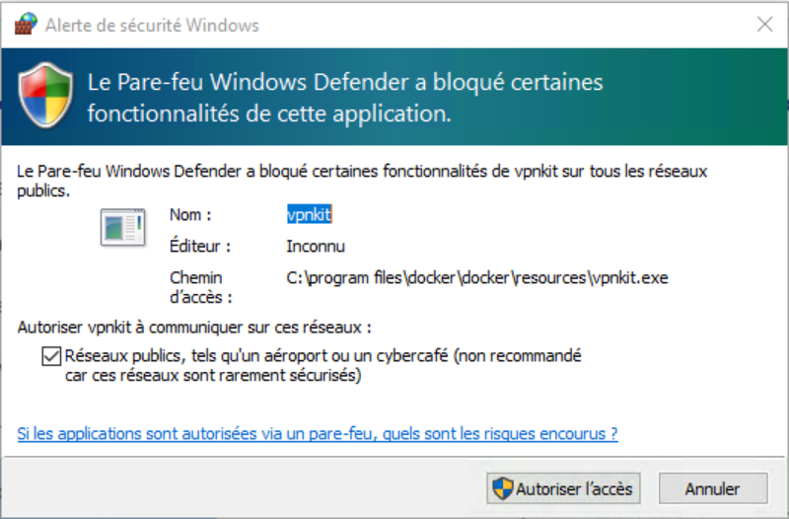The height and width of the screenshot is (519, 789).
Task: Close the Alerte de sécurité Windows dialog
Action: pos(765,24)
